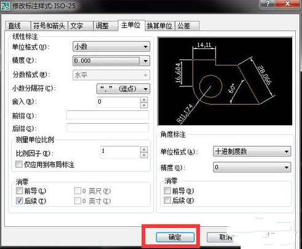Image resolution: width=302 pixels, height=249 pixels.
Task: Click the 比例因子 value field
Action: (120, 152)
